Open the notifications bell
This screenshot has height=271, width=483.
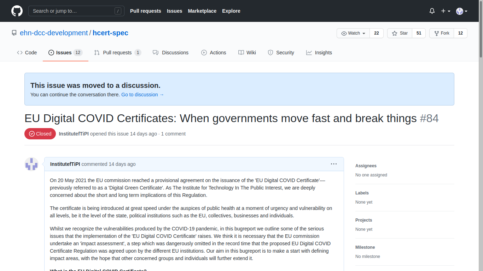point(432,11)
